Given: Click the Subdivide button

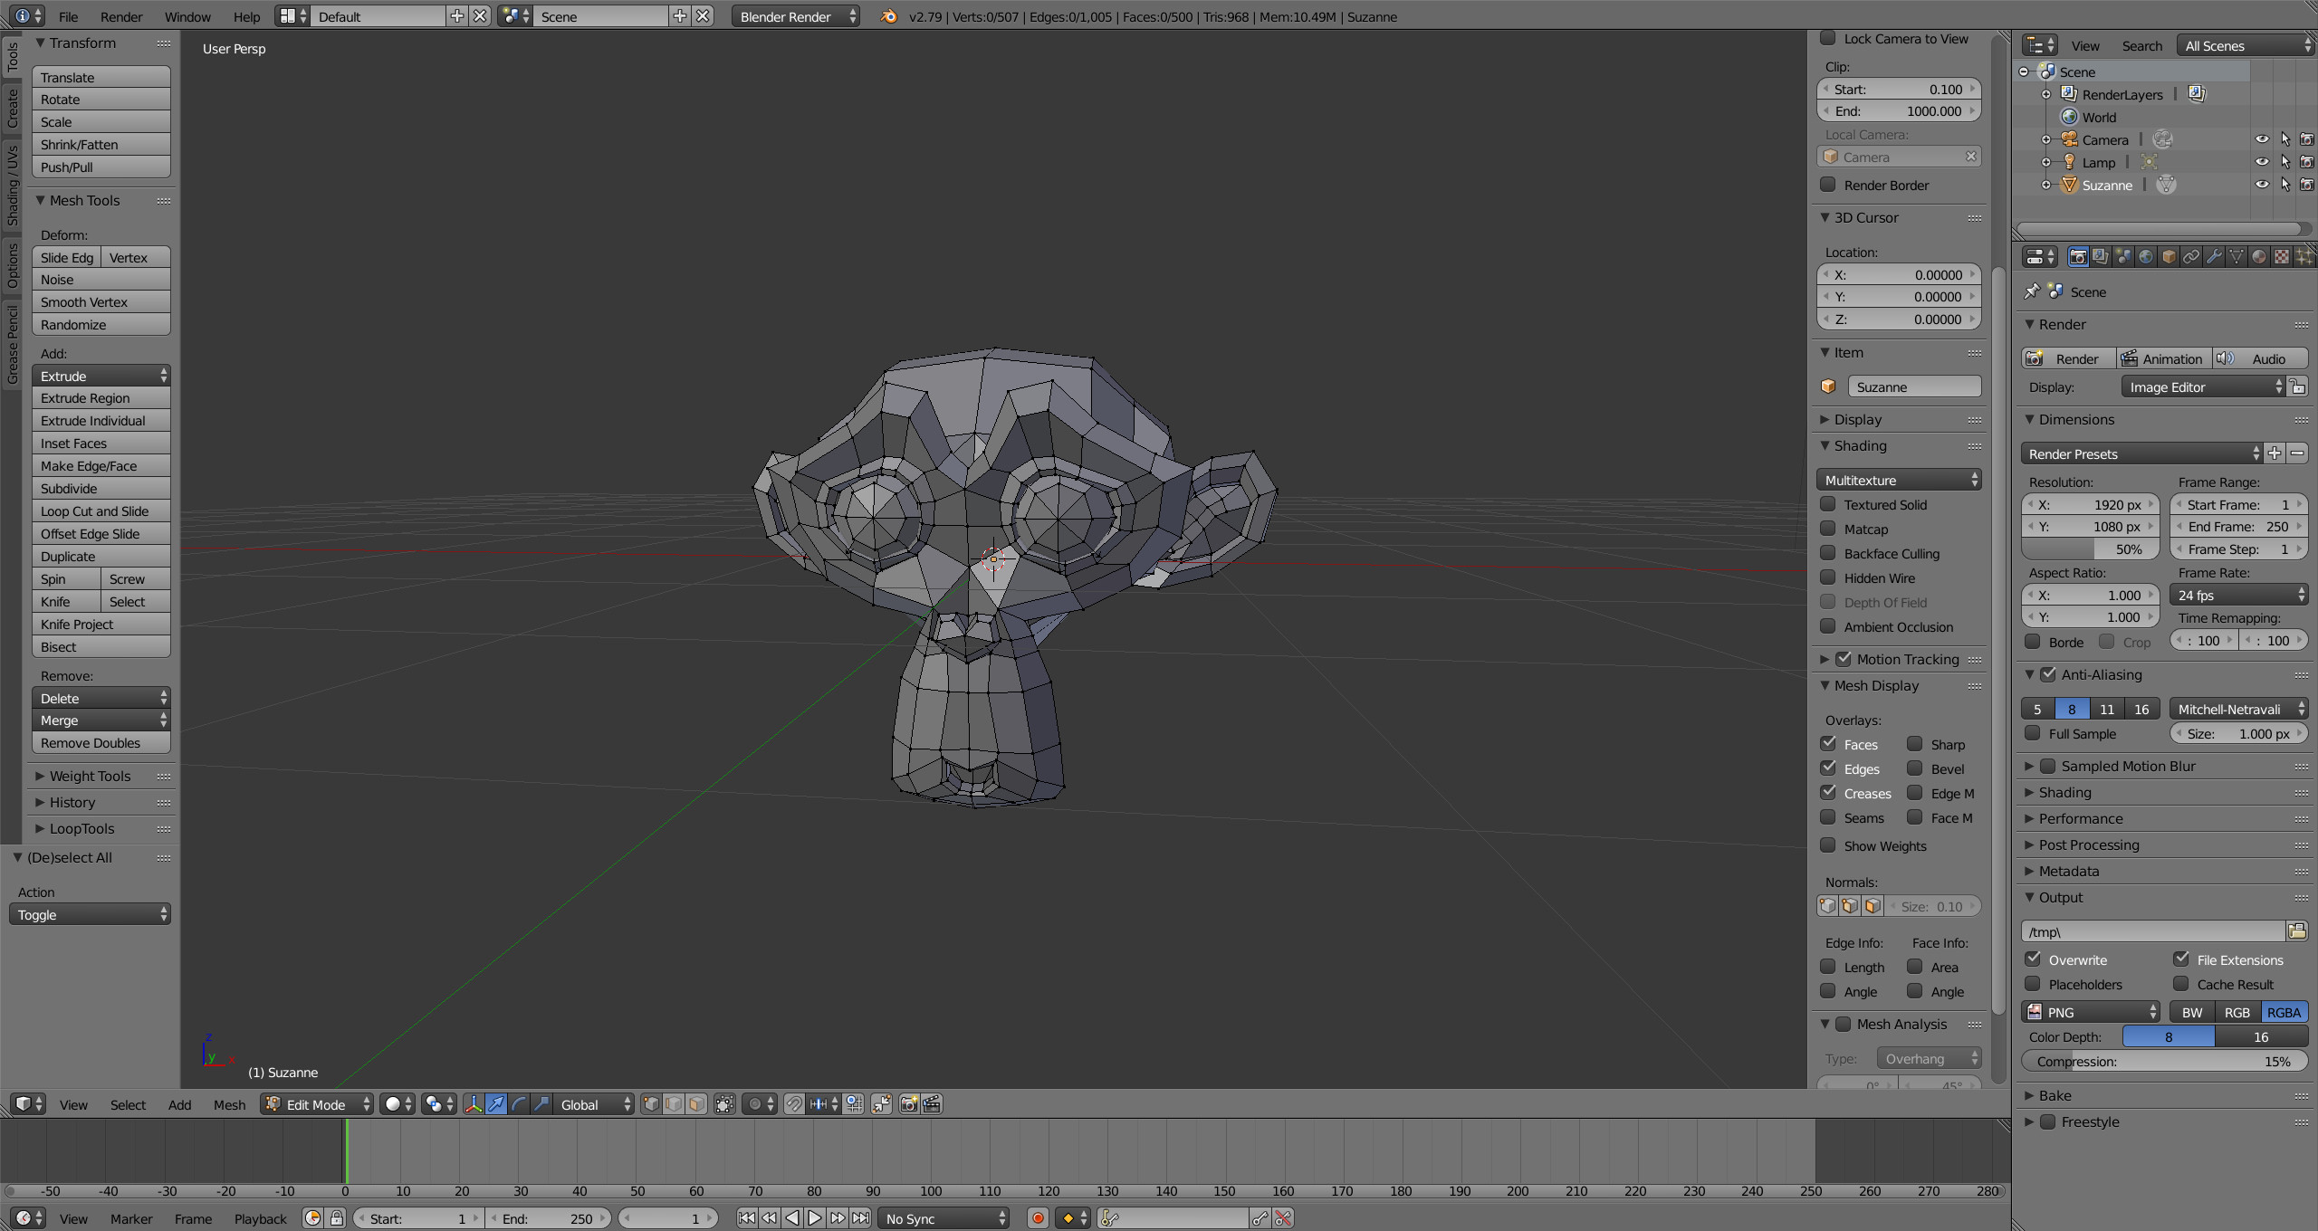Looking at the screenshot, I should (101, 489).
